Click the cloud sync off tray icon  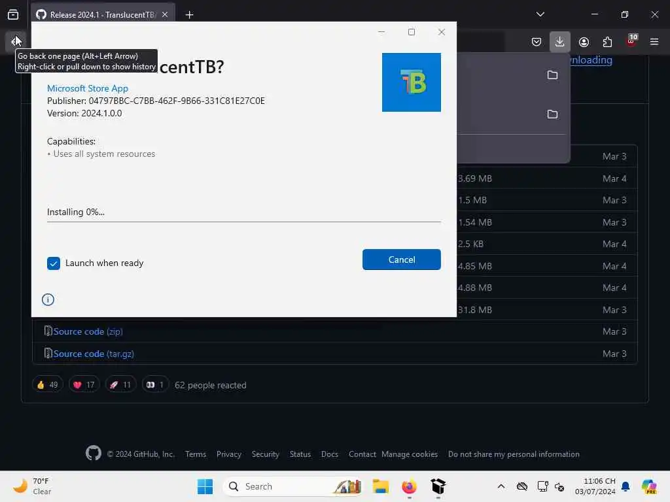(x=521, y=486)
